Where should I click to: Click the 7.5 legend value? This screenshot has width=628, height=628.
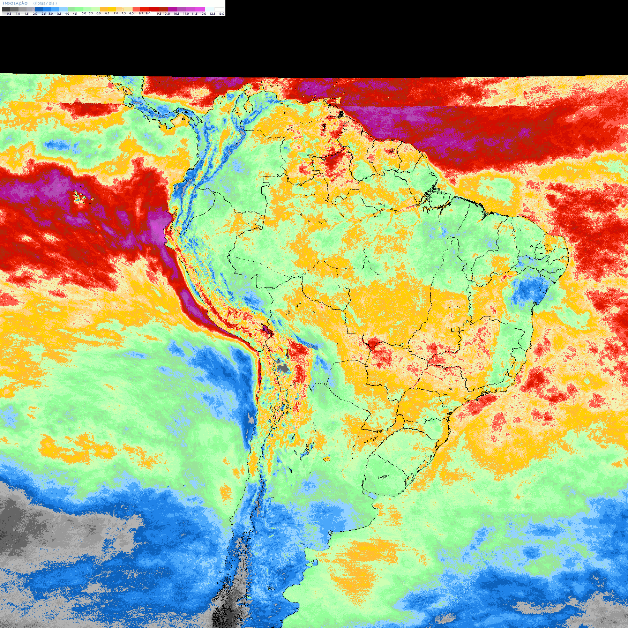click(124, 13)
